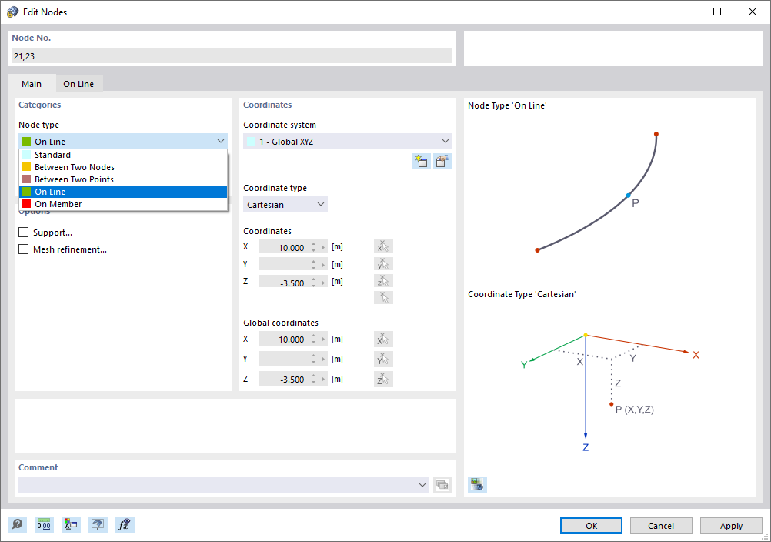Click Coordinates X value field 10.000
771x542 pixels.
tap(284, 247)
